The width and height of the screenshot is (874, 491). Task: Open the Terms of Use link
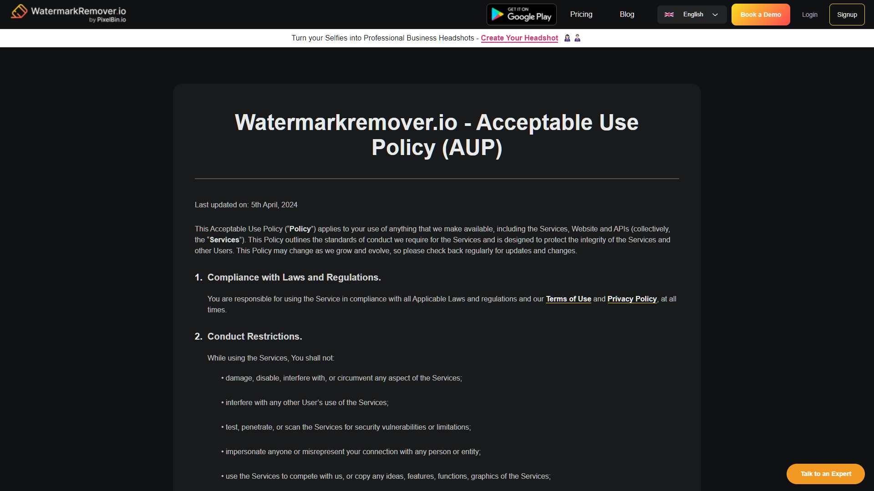[568, 299]
